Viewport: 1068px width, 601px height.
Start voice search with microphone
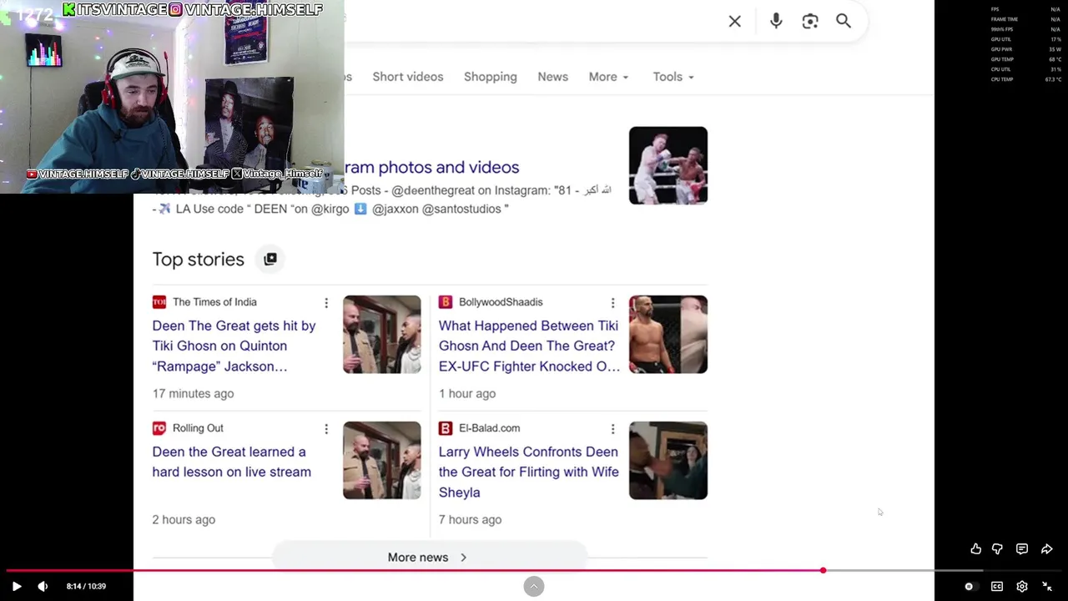pyautogui.click(x=776, y=21)
